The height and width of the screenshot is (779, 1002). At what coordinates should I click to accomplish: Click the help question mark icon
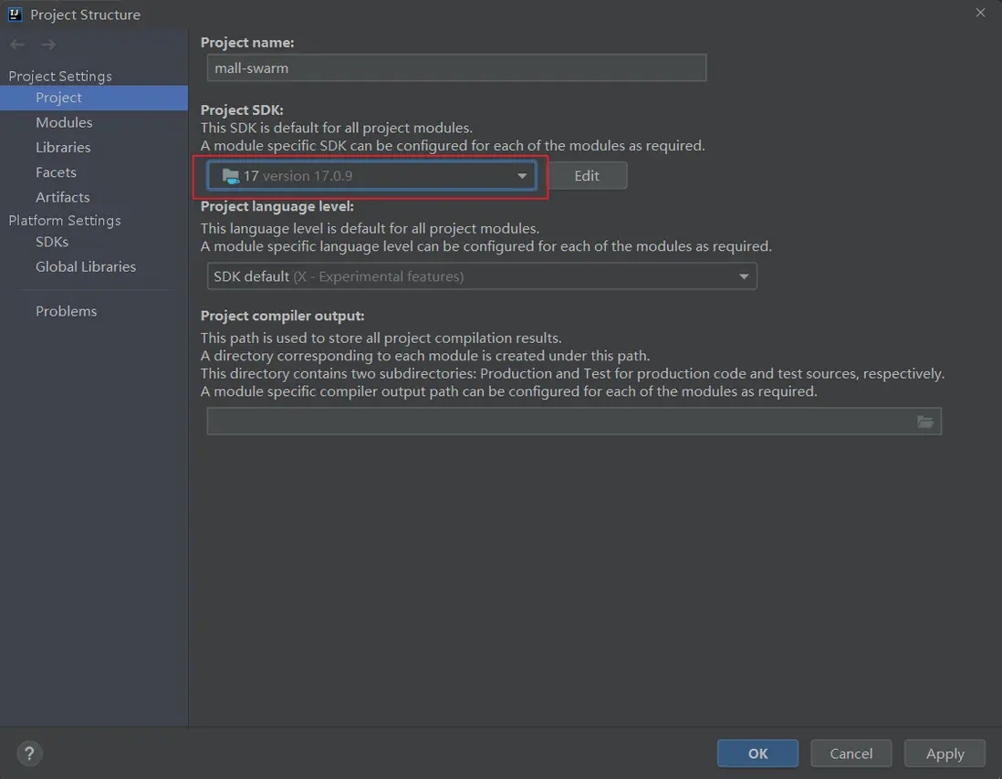tap(29, 753)
